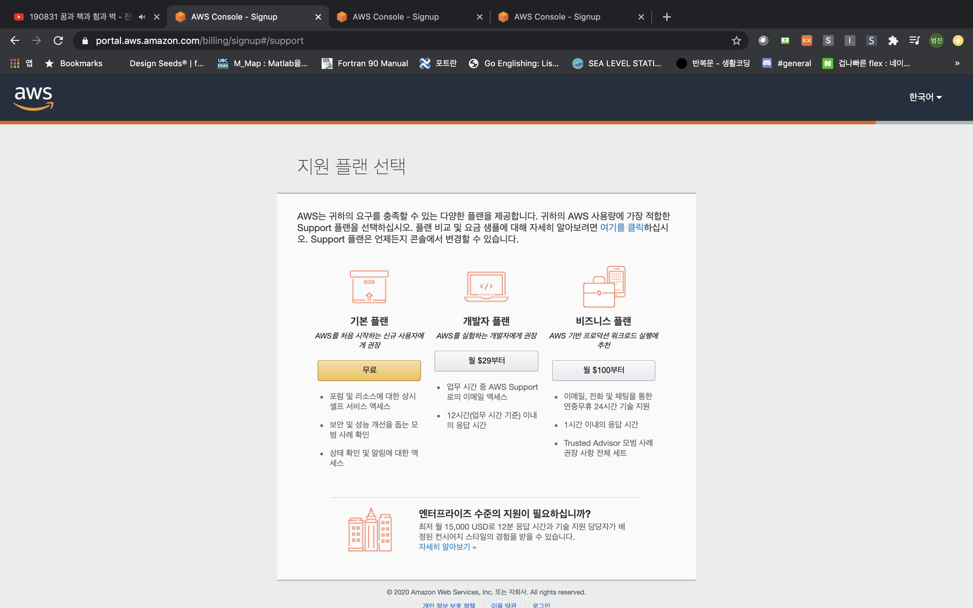Go back with the browser back arrow
Viewport: 973px width, 608px height.
point(15,41)
